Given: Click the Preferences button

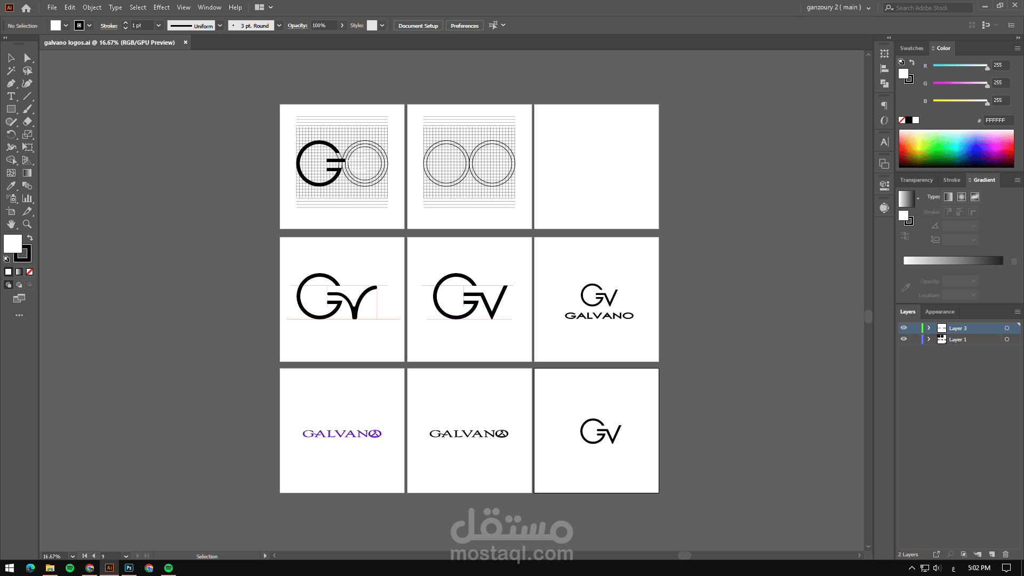Looking at the screenshot, I should pyautogui.click(x=464, y=26).
